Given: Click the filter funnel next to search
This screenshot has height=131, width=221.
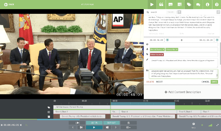Looking at the screenshot, I should click(x=179, y=12).
